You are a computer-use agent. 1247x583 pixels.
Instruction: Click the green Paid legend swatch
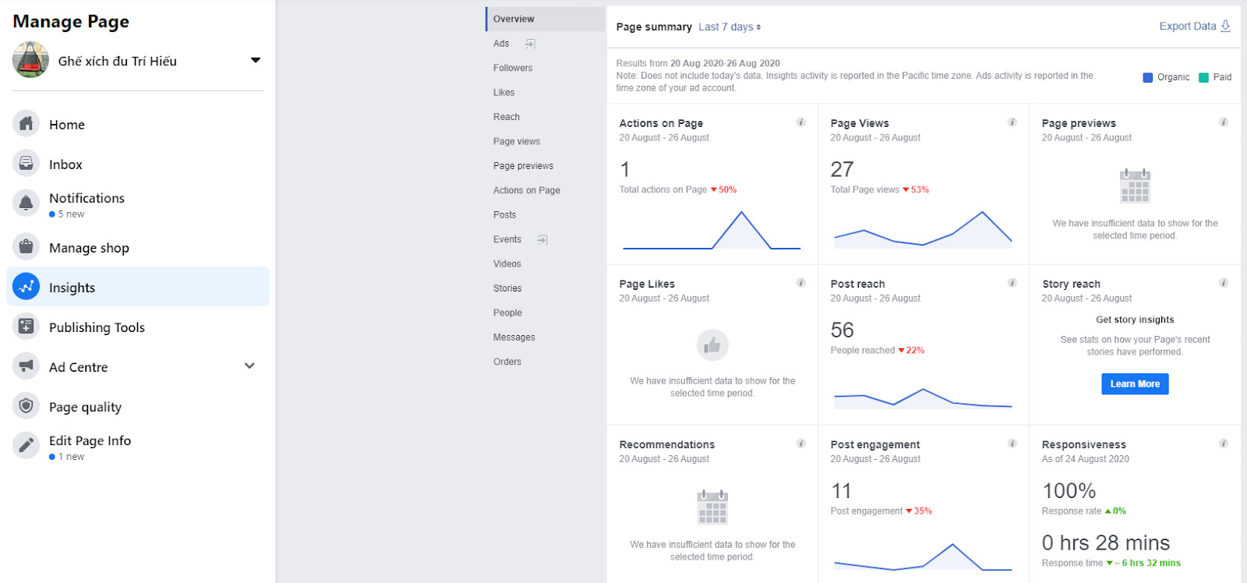[x=1204, y=77]
